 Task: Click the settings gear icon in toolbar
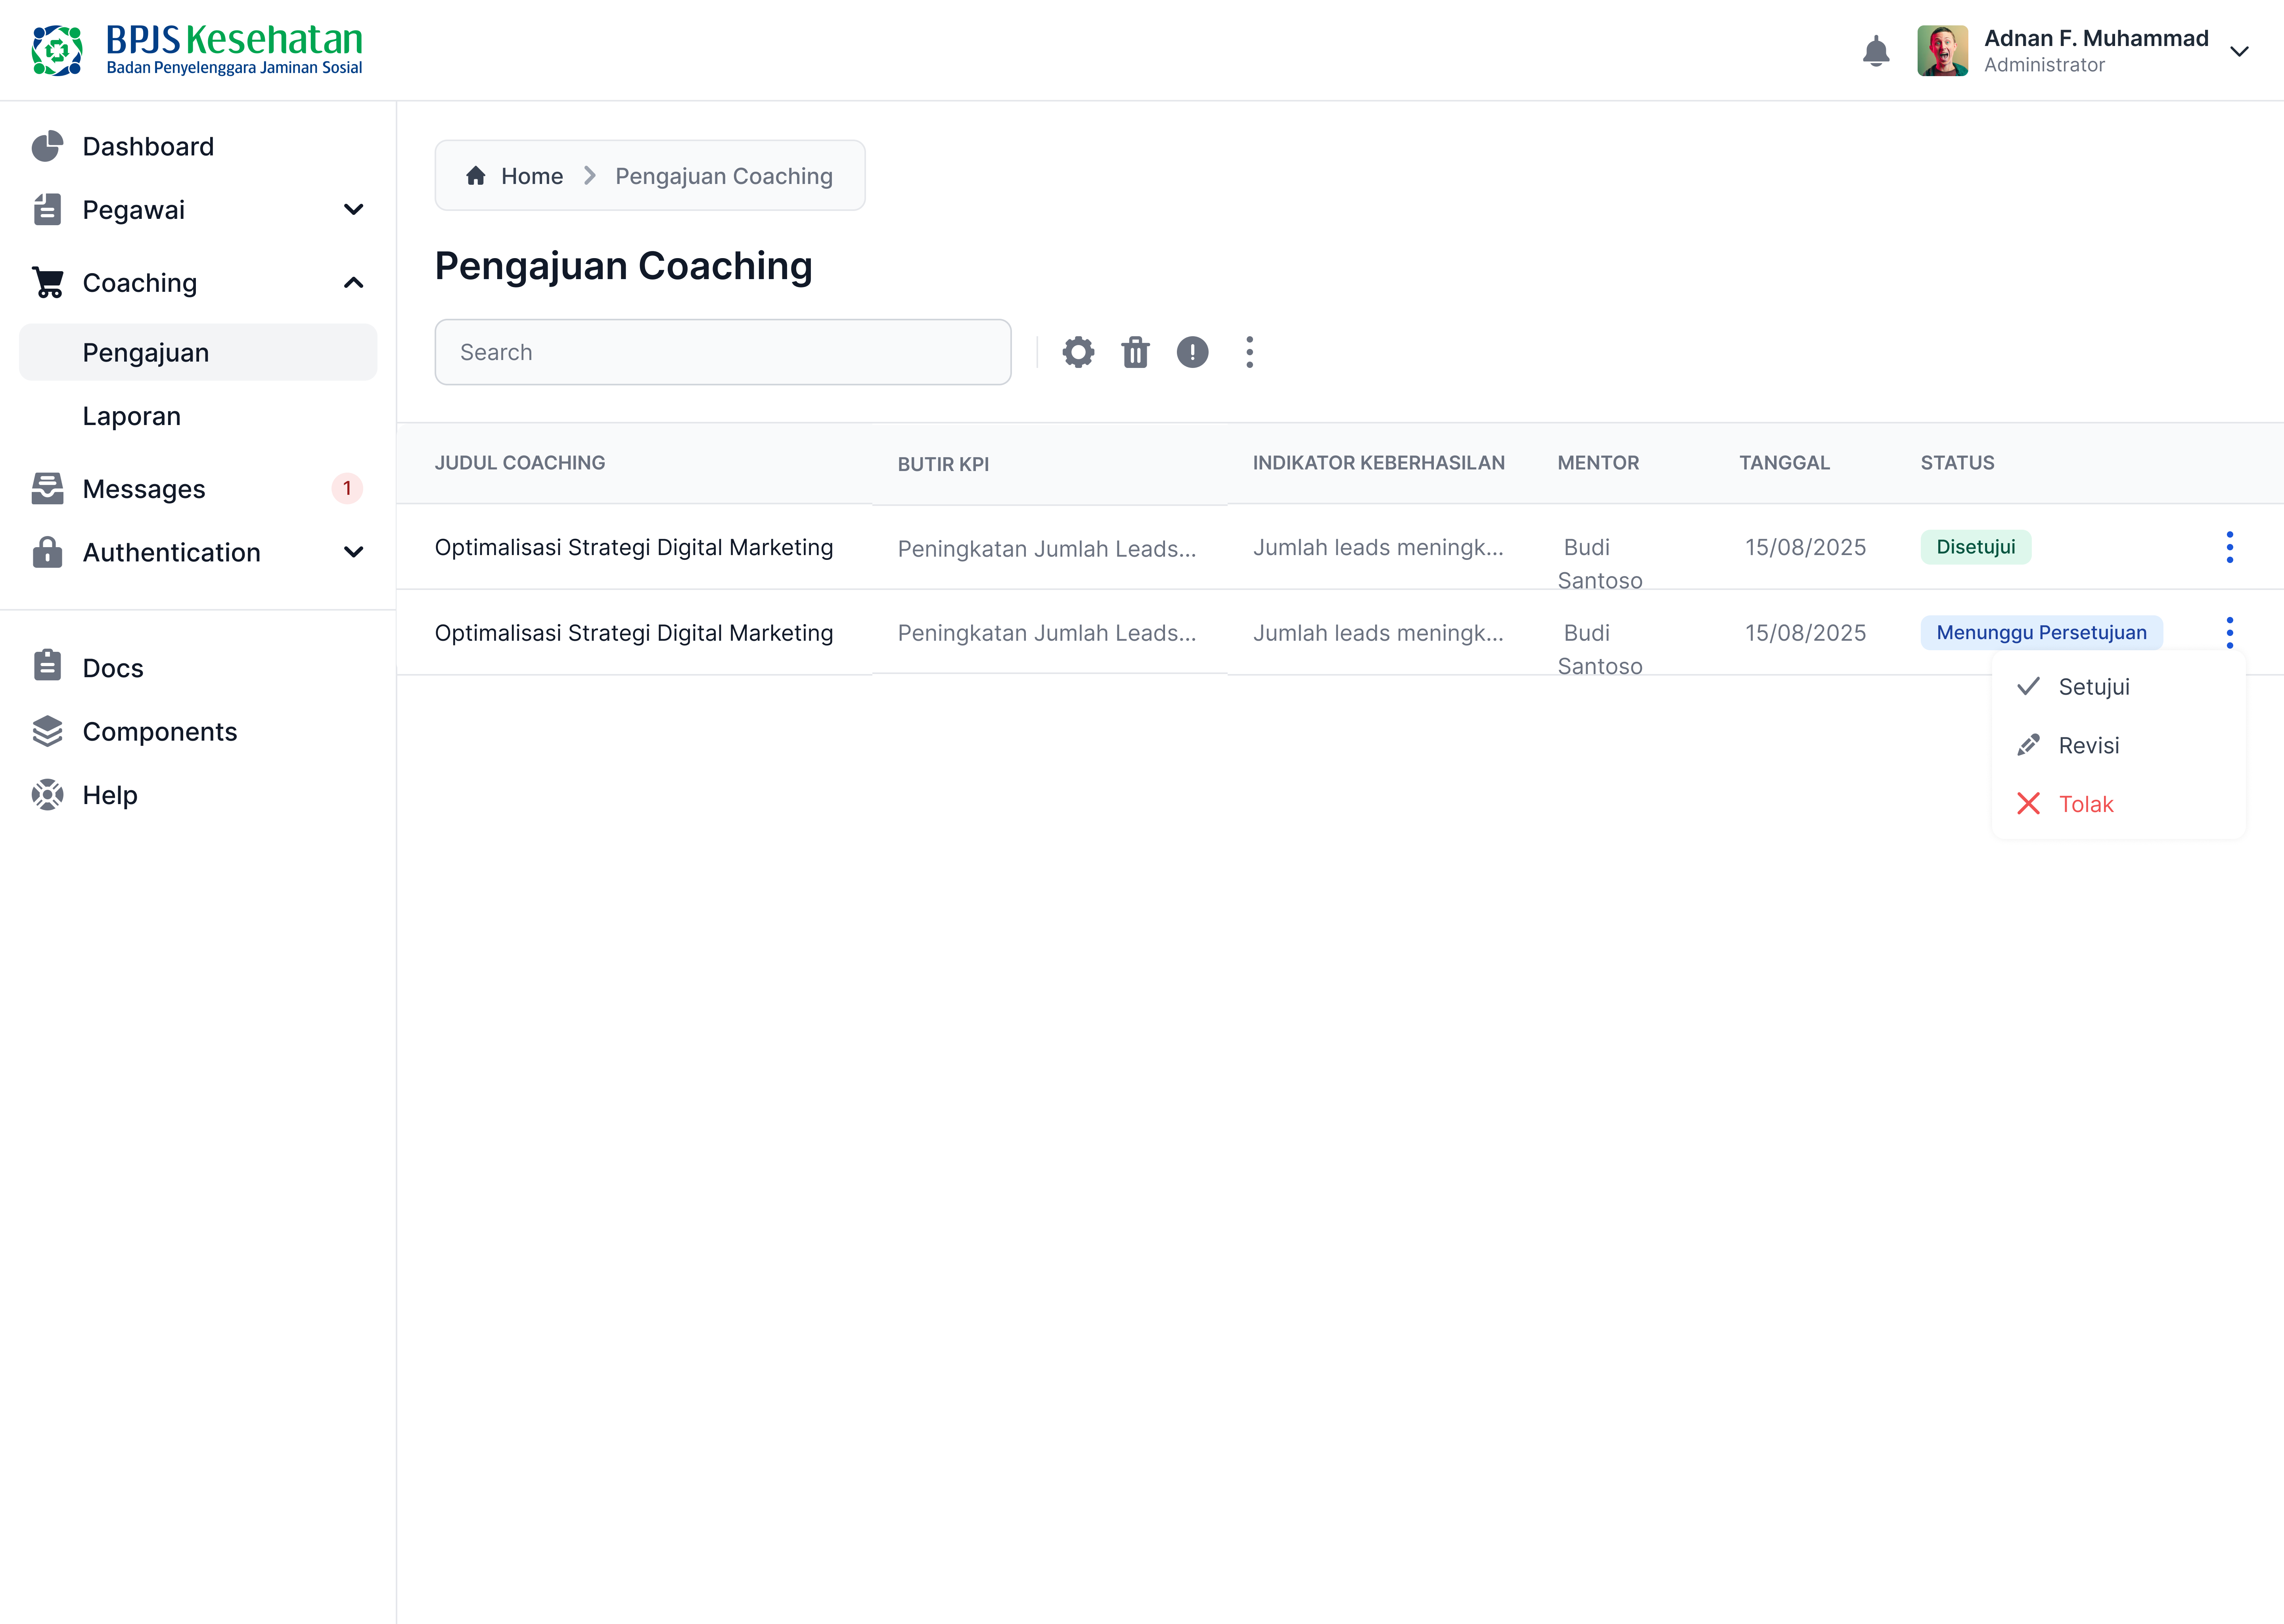coord(1078,352)
